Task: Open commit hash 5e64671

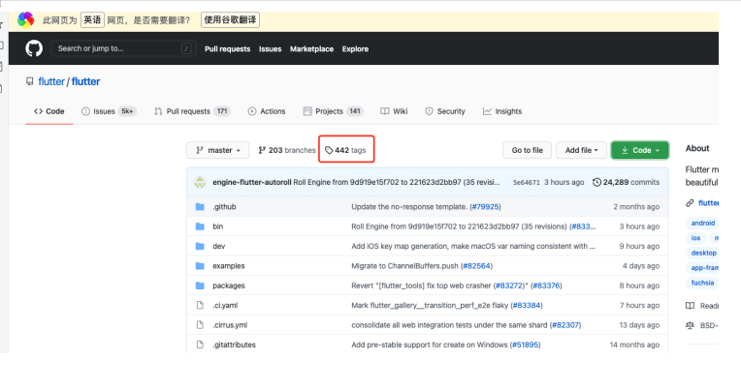Action: [x=526, y=182]
